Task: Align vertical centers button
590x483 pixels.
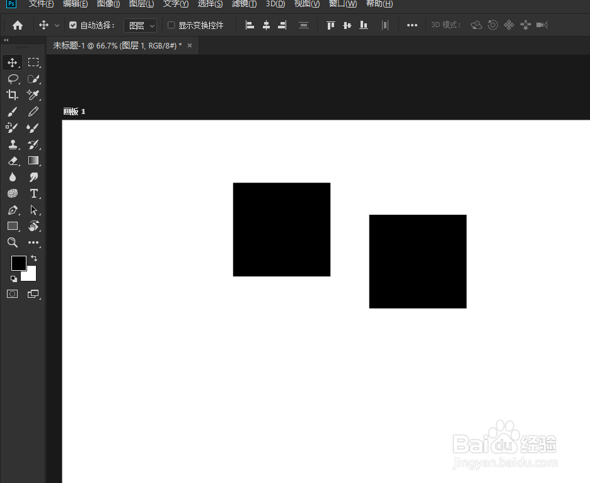Action: click(347, 25)
